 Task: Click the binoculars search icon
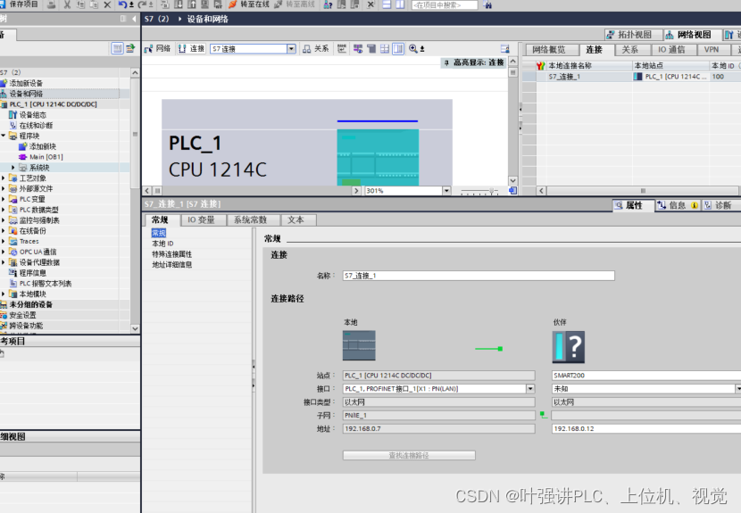tap(487, 5)
